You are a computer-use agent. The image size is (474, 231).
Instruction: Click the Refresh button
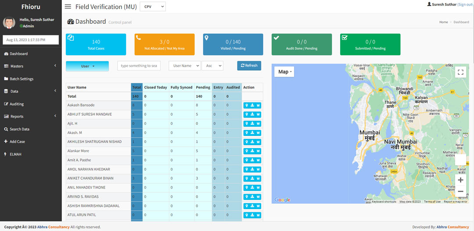249,66
